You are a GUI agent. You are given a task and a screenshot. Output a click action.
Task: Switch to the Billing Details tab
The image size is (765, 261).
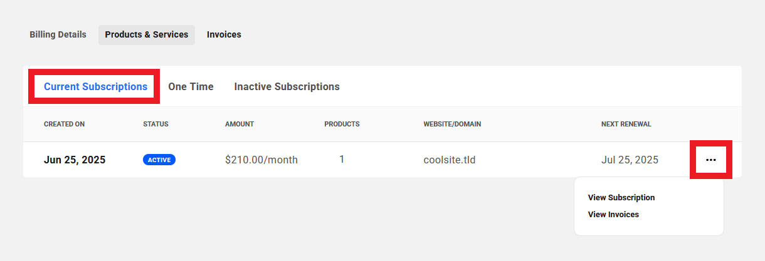click(x=58, y=35)
